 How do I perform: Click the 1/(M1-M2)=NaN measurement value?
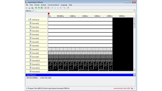[x=46, y=78]
